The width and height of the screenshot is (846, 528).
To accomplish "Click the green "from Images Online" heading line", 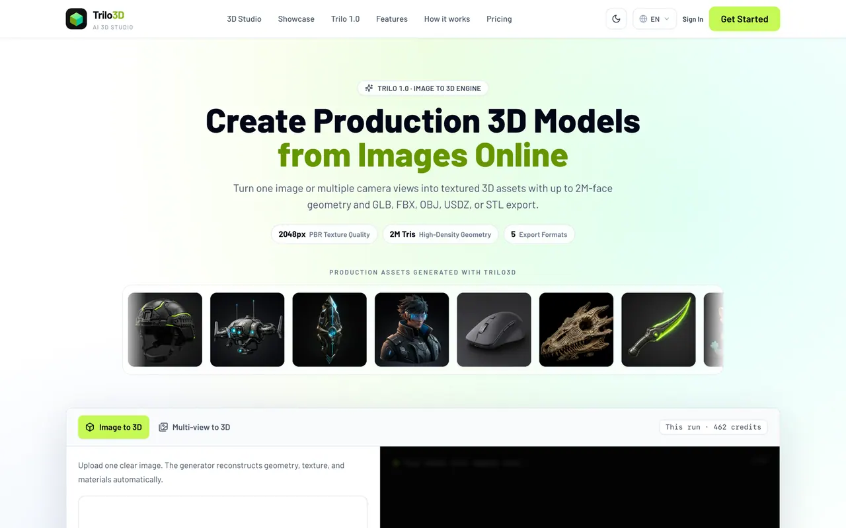I will coord(423,155).
